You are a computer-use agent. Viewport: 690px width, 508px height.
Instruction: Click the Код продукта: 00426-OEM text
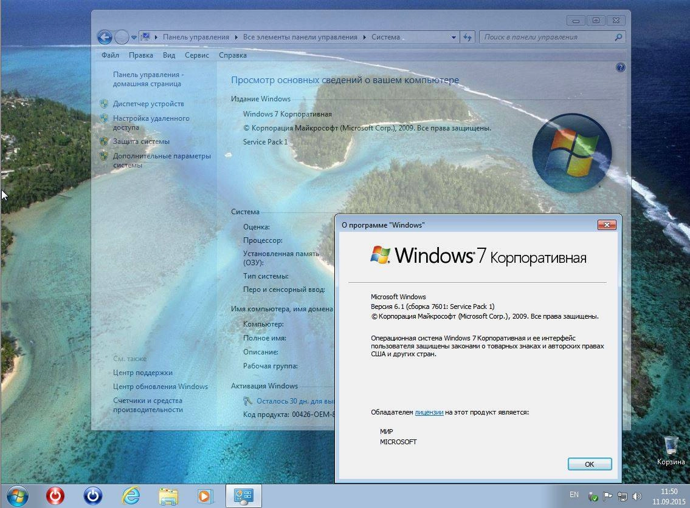pyautogui.click(x=289, y=415)
